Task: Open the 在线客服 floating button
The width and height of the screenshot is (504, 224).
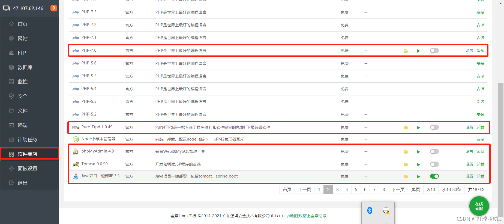Action: click(479, 206)
